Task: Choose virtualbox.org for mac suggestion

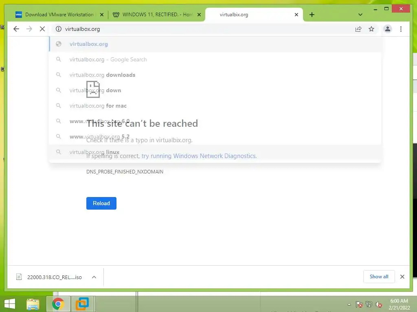Action: click(x=215, y=106)
